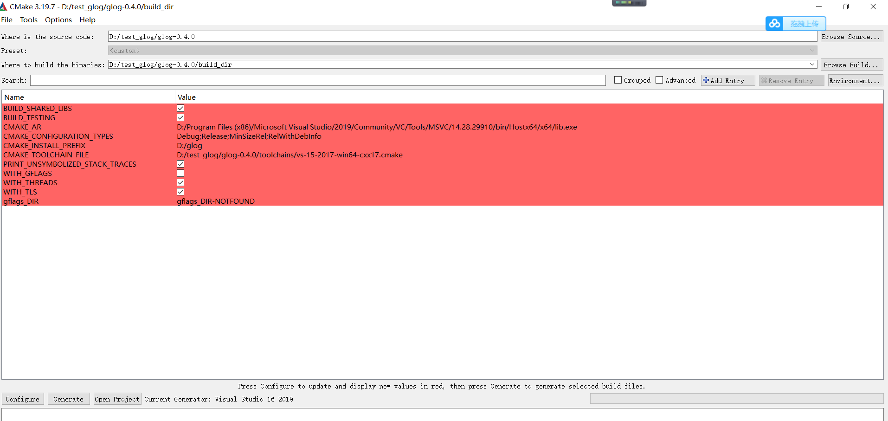Enable the WITH_GFLAGS checkbox
Viewport: 888px width, 421px height.
coord(180,173)
